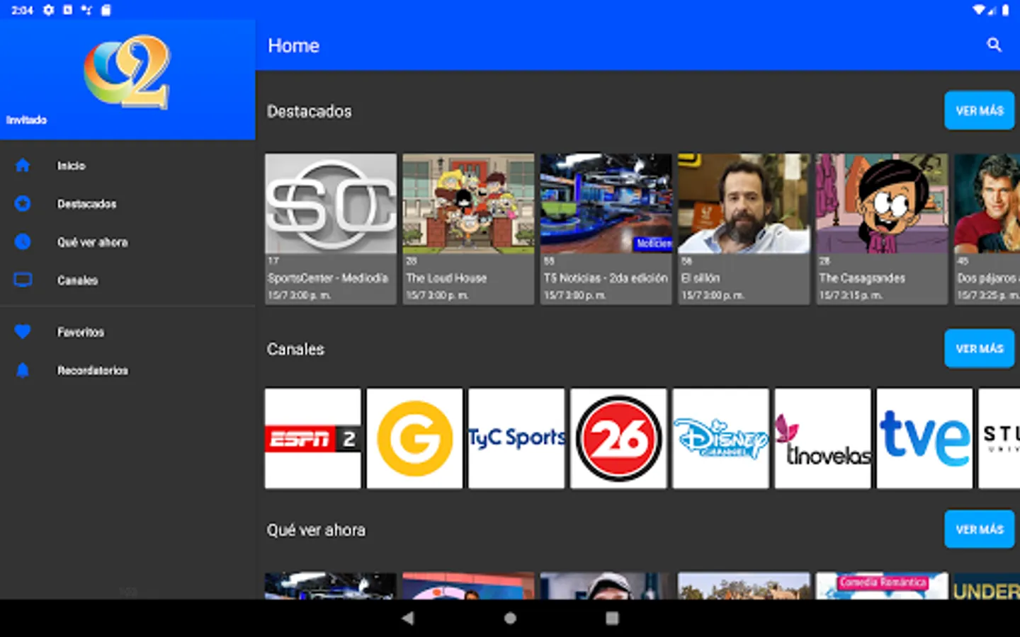The image size is (1020, 637).
Task: Tap the Android back navigation button
Action: (x=407, y=618)
